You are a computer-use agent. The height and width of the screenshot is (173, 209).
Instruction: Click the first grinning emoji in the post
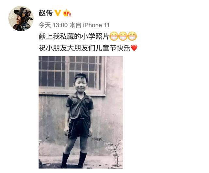tap(114, 36)
